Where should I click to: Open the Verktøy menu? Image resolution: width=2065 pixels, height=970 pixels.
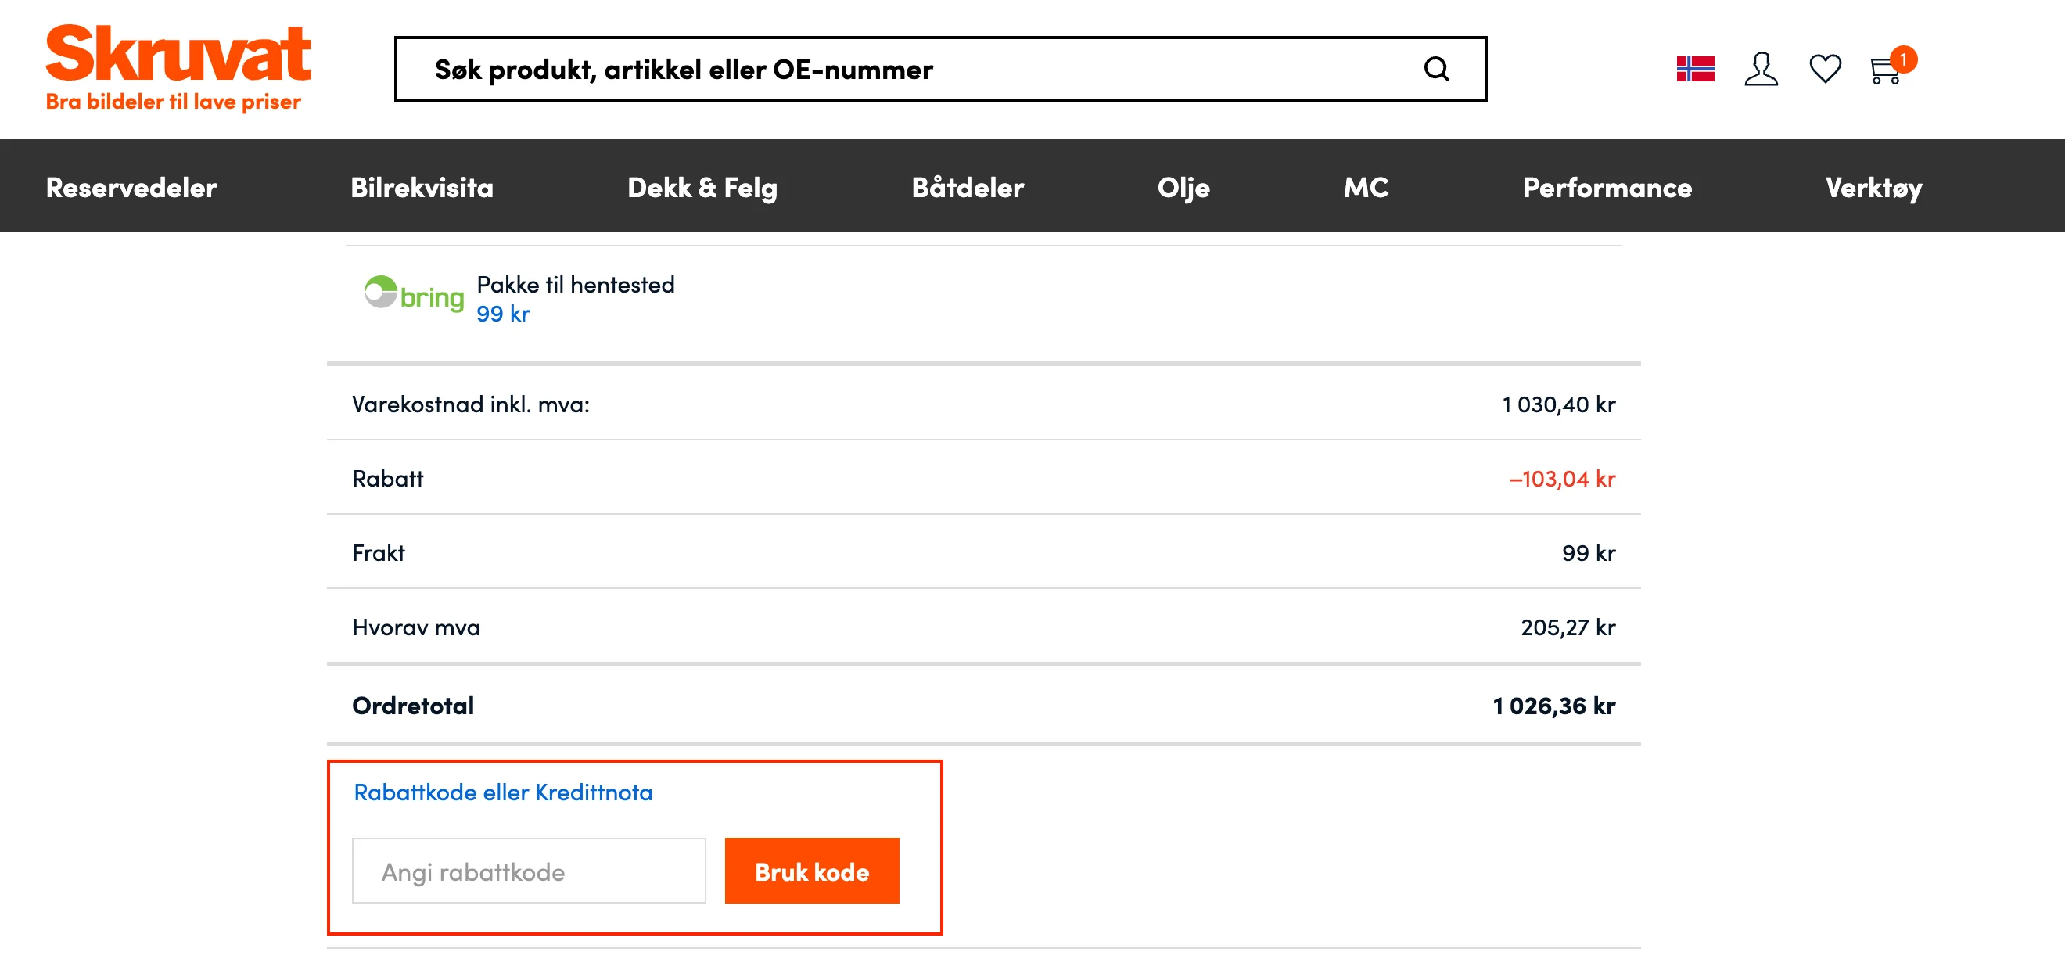pyautogui.click(x=1873, y=188)
